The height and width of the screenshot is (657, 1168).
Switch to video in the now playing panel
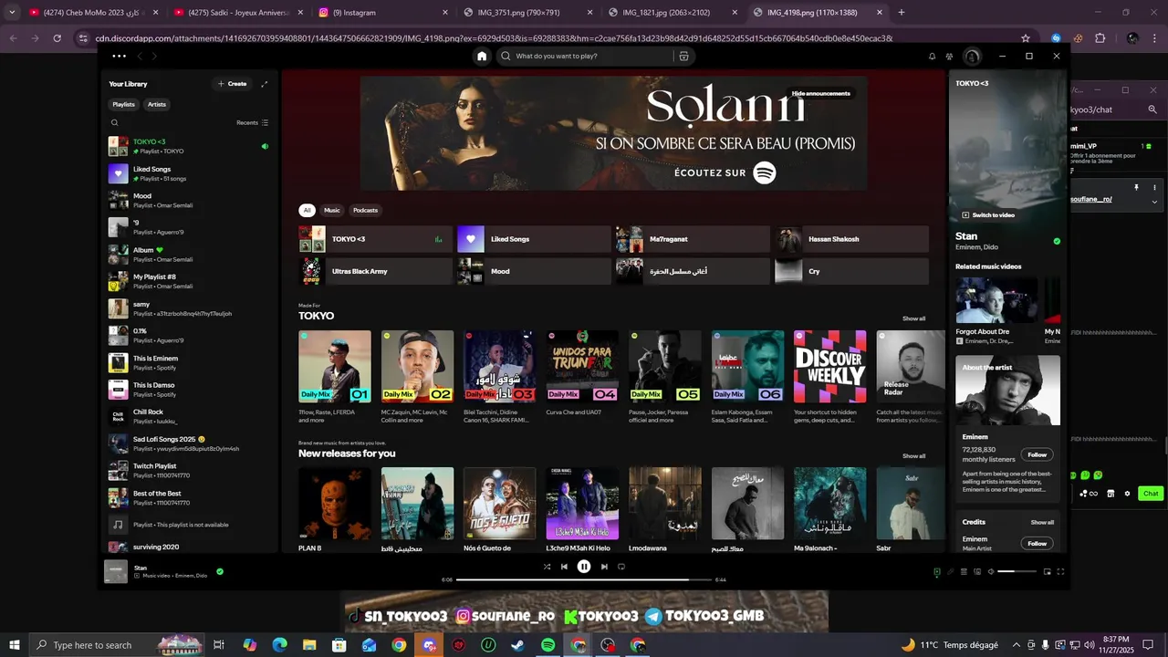click(x=988, y=215)
